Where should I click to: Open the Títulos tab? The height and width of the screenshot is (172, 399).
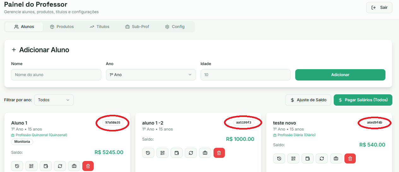99,27
